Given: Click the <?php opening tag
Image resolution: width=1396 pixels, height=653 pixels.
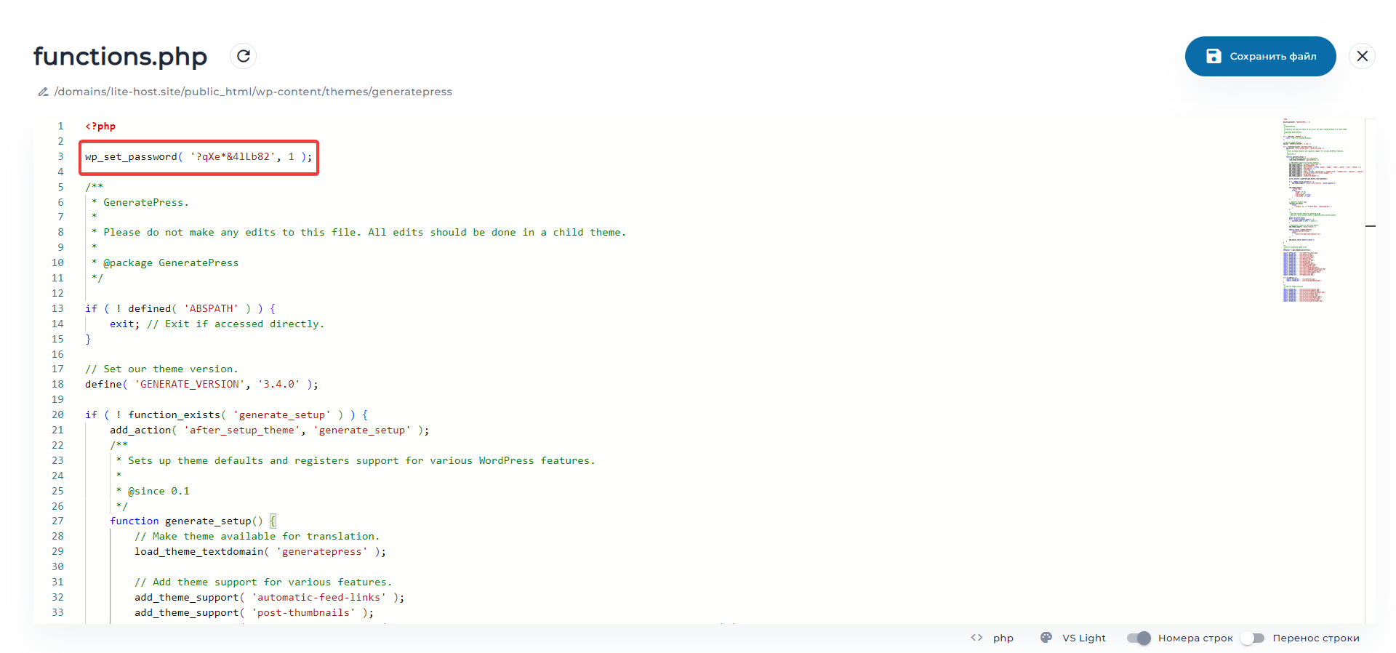Looking at the screenshot, I should tap(100, 127).
